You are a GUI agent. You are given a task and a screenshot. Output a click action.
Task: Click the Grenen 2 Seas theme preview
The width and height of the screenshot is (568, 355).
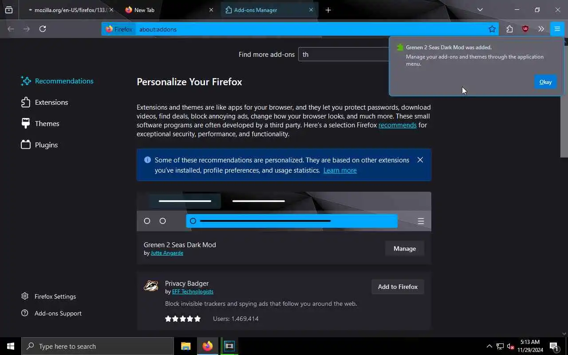284,212
